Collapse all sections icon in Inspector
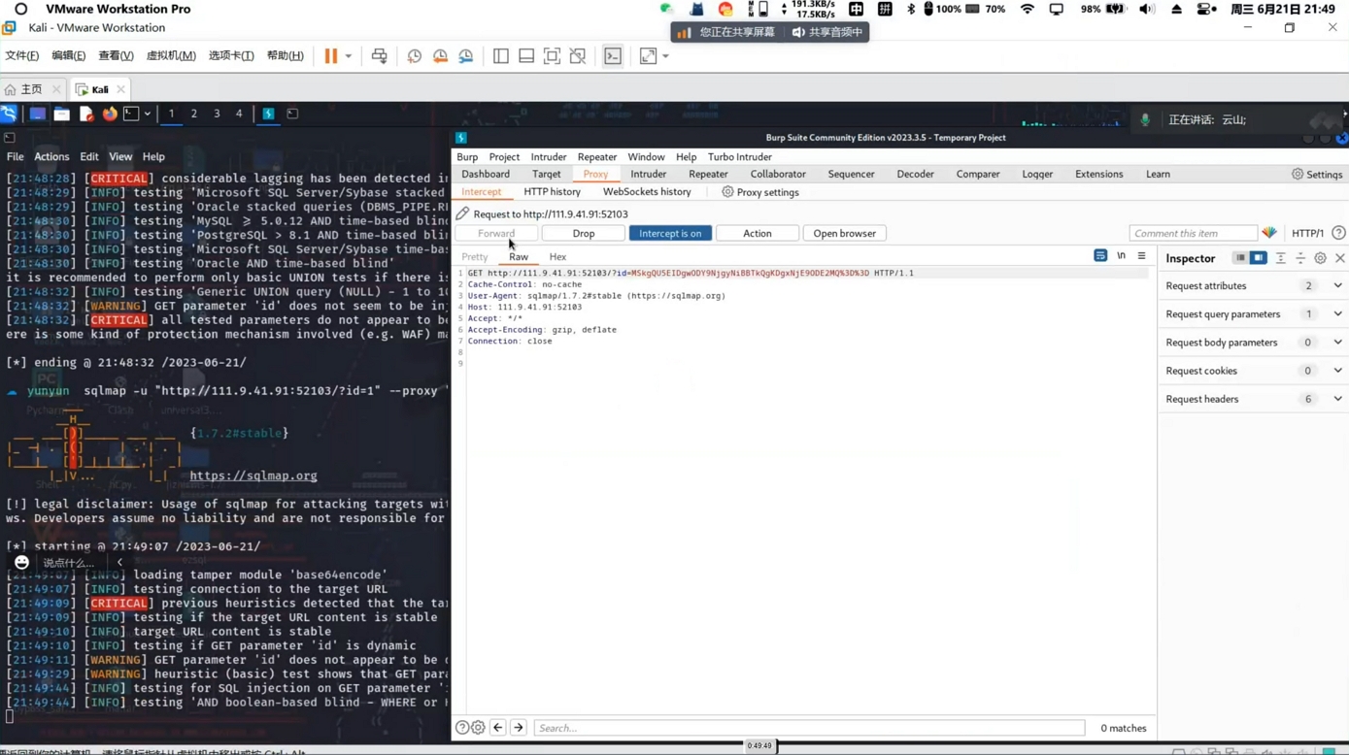This screenshot has width=1349, height=755. click(1300, 258)
